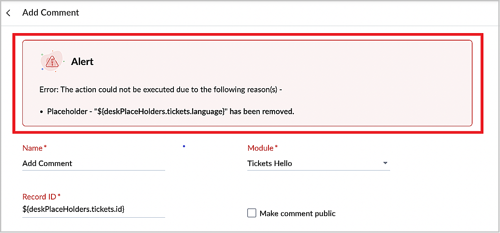Viewport: 500px width, 233px height.
Task: Focus the Name field containing Add Comment
Action: (x=94, y=163)
